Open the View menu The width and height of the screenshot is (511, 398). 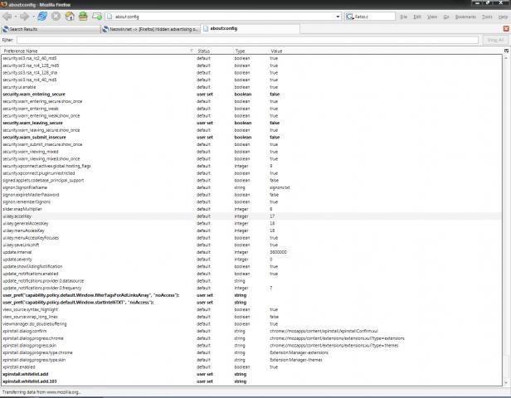point(432,17)
